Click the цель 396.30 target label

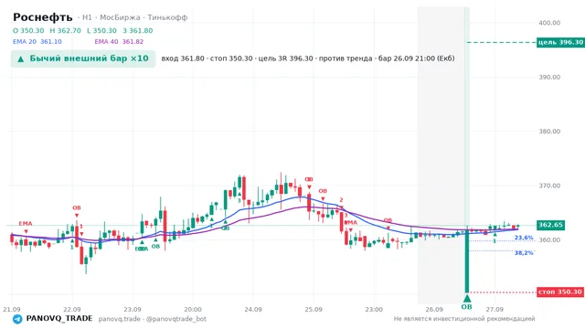(x=560, y=42)
